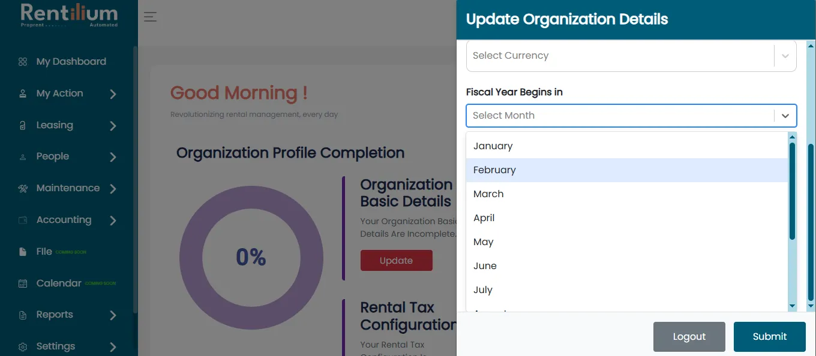Select May from month list
Image resolution: width=816 pixels, height=356 pixels.
pyautogui.click(x=627, y=242)
